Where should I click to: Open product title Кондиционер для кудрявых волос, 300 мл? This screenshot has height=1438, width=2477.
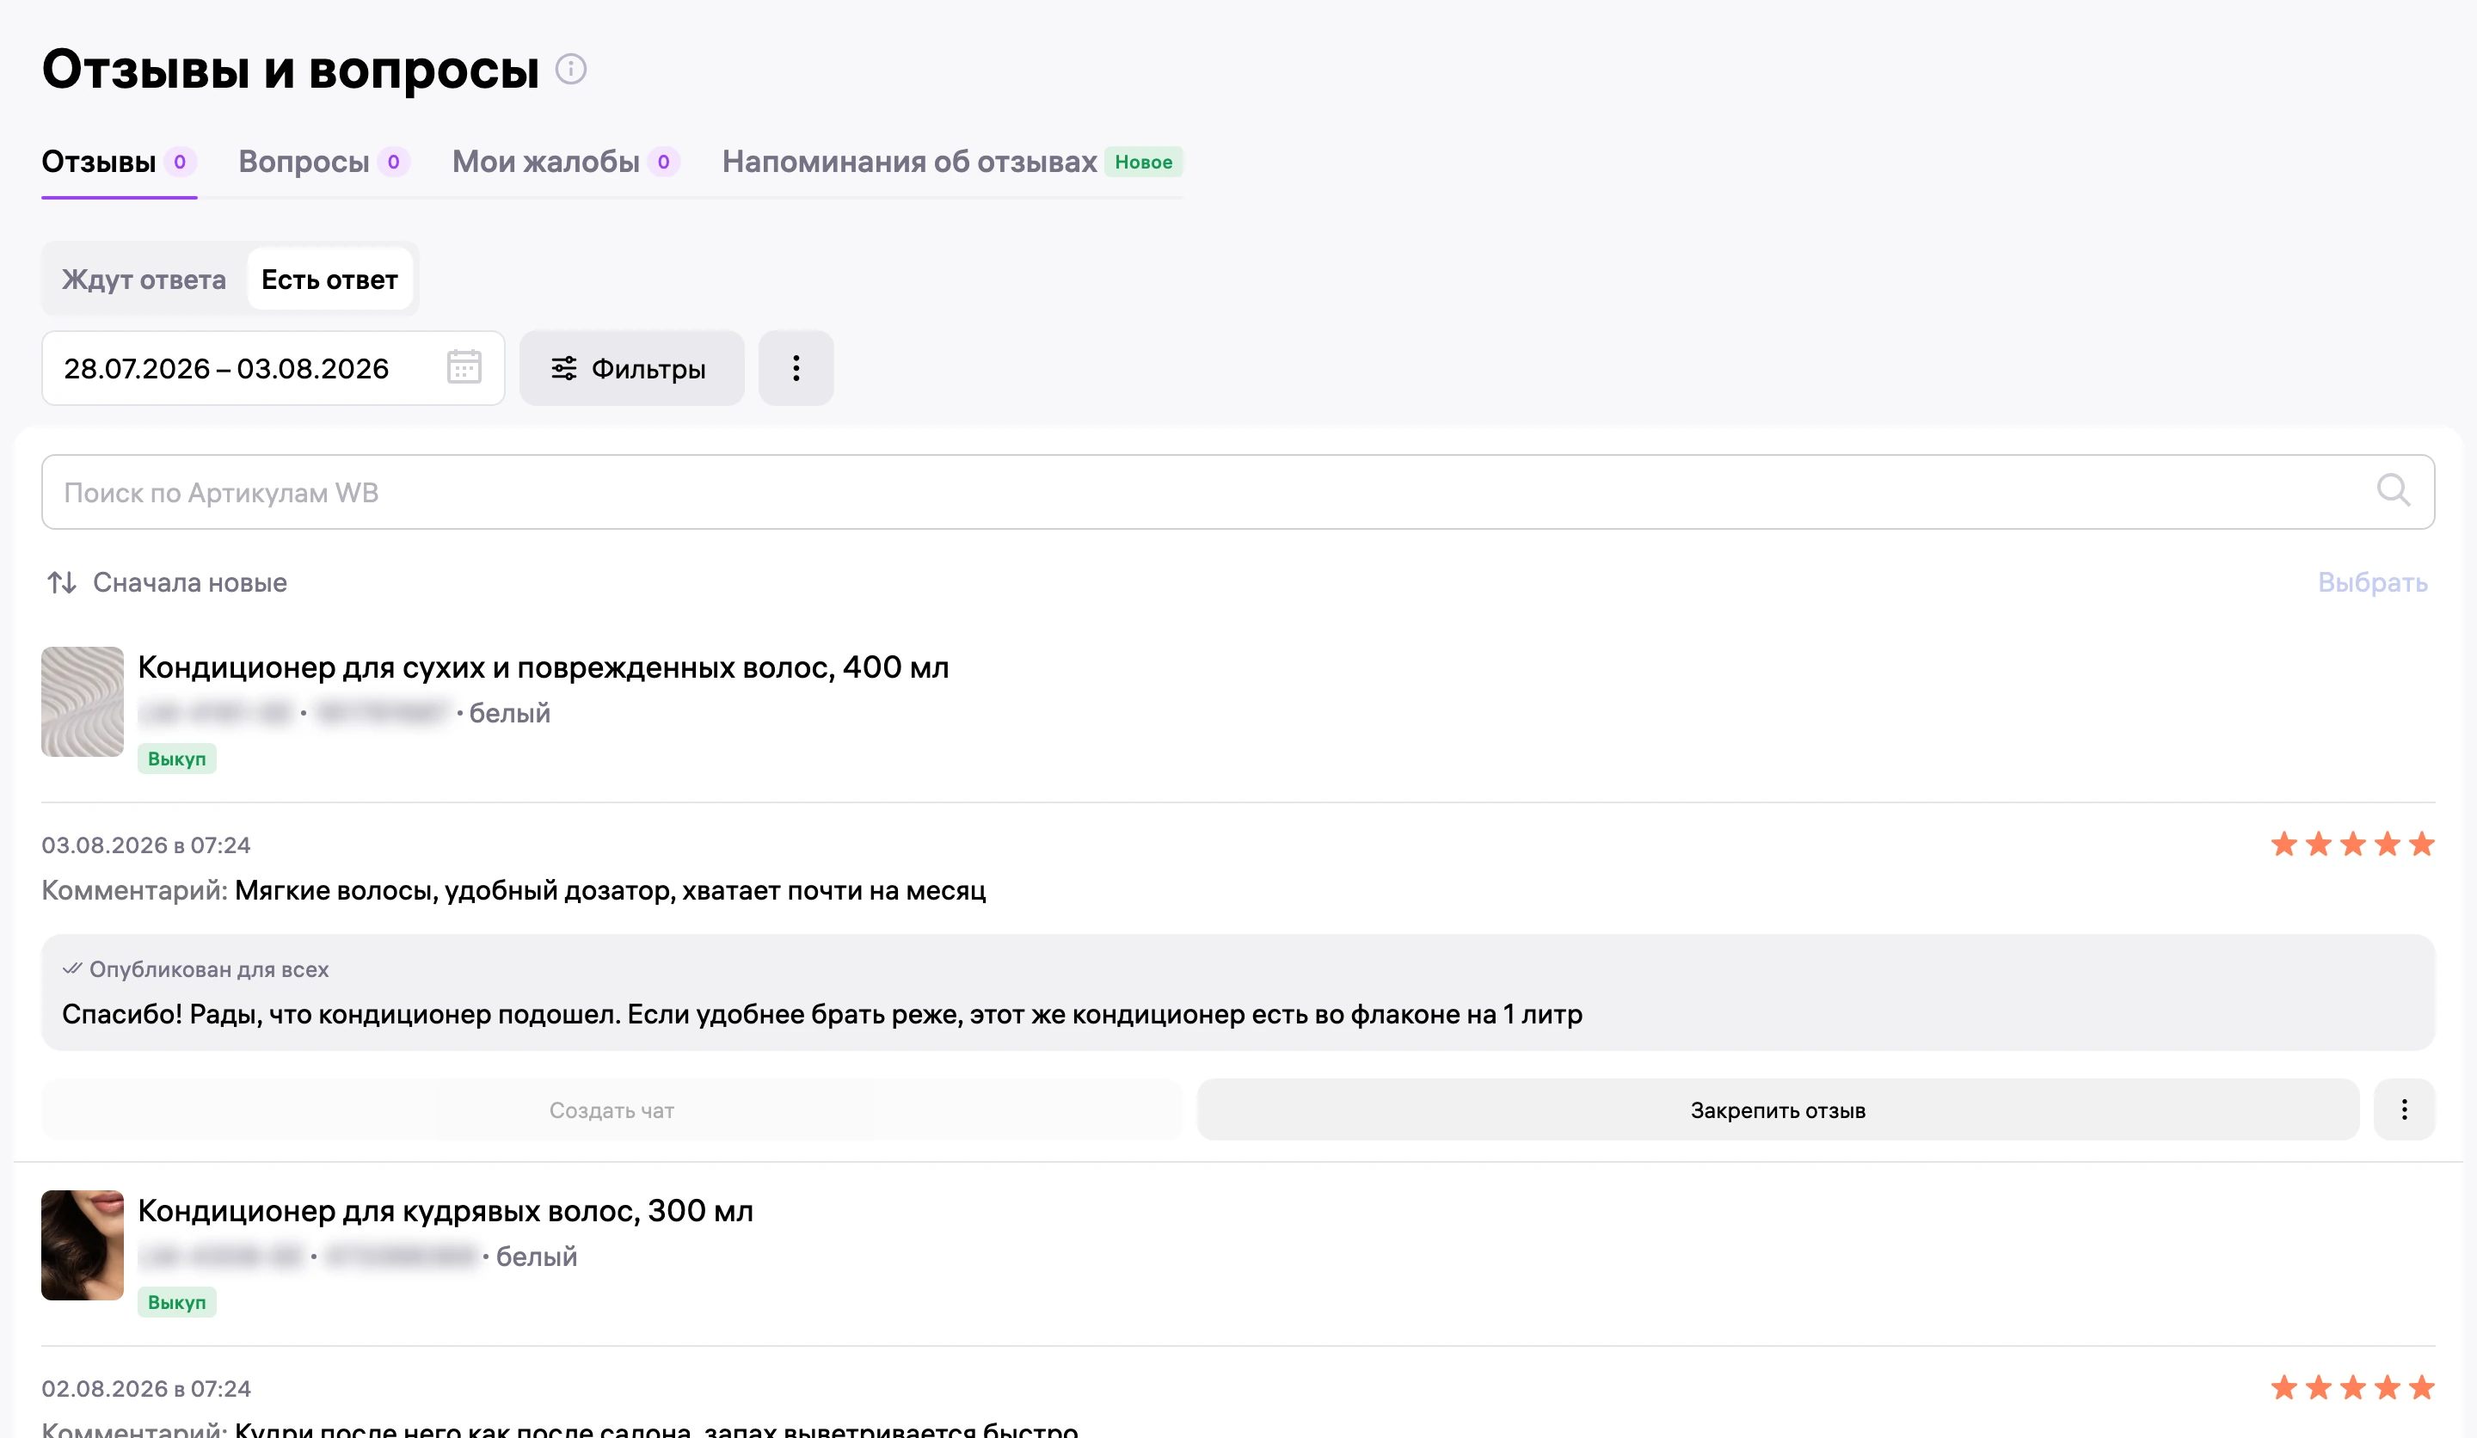click(x=446, y=1211)
